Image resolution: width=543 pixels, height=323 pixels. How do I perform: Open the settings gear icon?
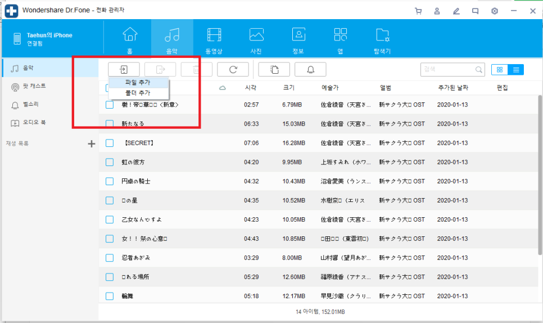(x=495, y=11)
